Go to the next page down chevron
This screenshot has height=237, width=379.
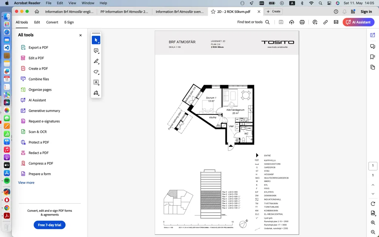tap(373, 194)
